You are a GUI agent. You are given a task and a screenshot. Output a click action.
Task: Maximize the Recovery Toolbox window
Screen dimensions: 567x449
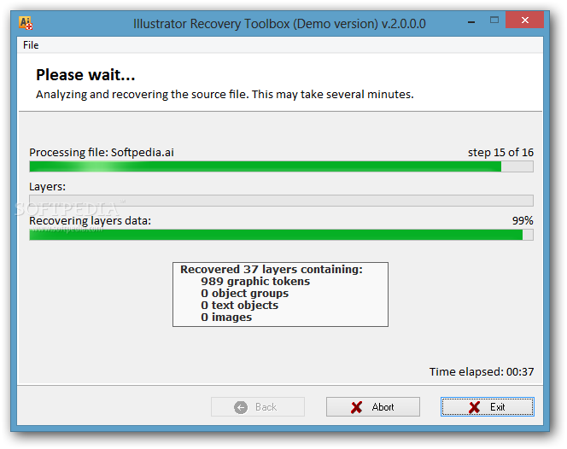[494, 20]
